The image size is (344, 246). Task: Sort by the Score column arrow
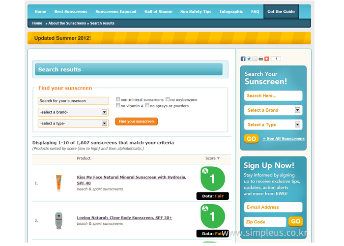(x=218, y=158)
